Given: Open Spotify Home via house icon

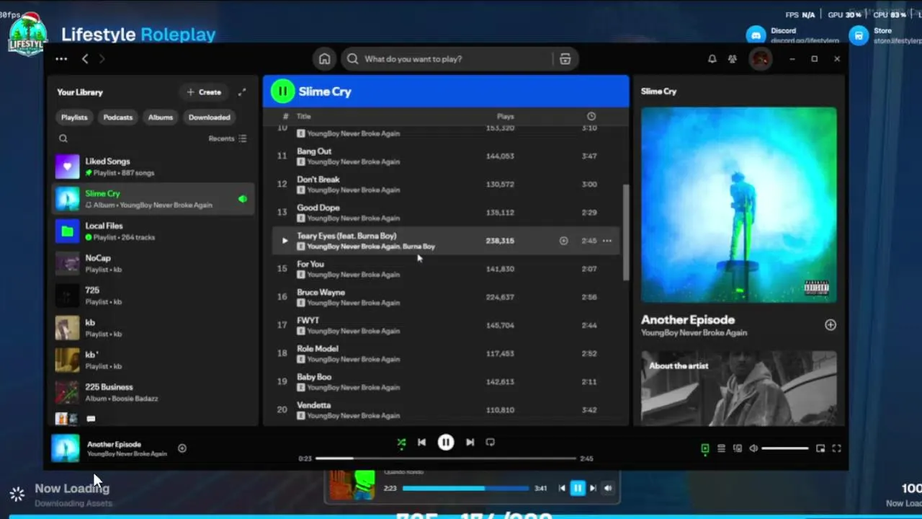Looking at the screenshot, I should coord(324,59).
